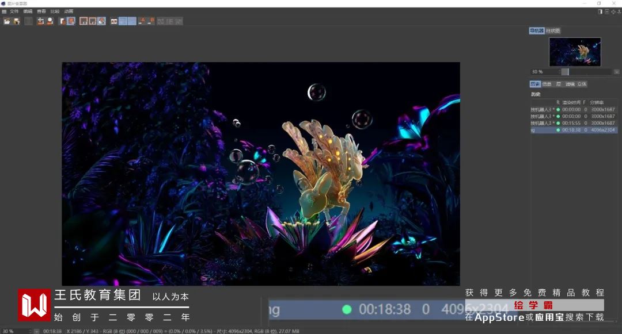Image resolution: width=622 pixels, height=334 pixels.
Task: Click the rendered image in the viewer
Action: tap(261, 174)
